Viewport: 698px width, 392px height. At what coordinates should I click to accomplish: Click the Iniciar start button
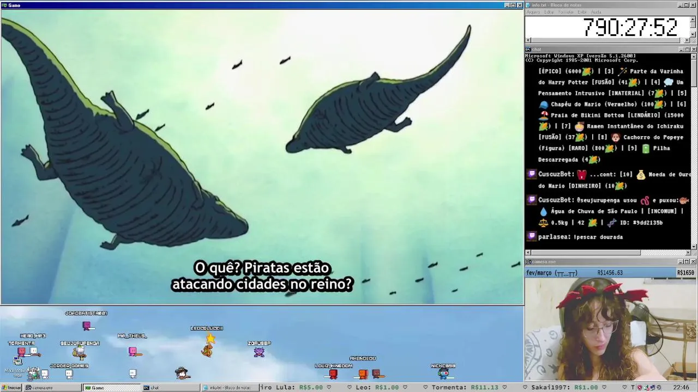click(11, 388)
